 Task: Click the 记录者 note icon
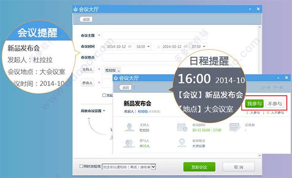tap(235, 127)
